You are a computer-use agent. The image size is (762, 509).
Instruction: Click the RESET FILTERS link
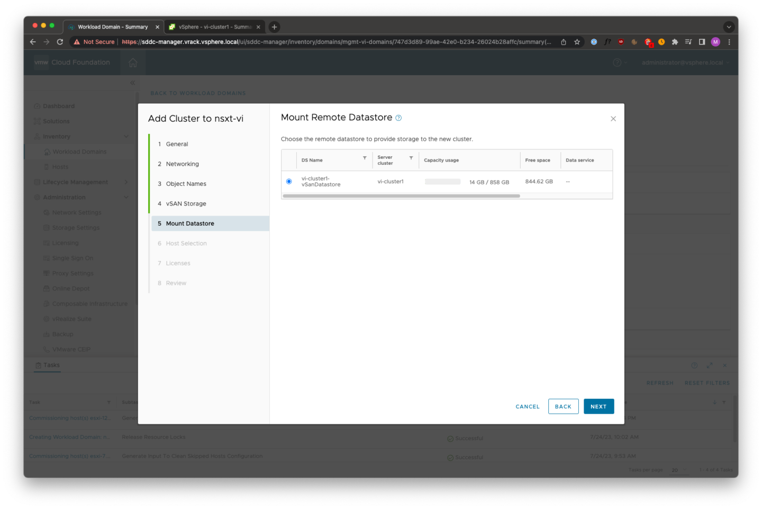(x=707, y=382)
